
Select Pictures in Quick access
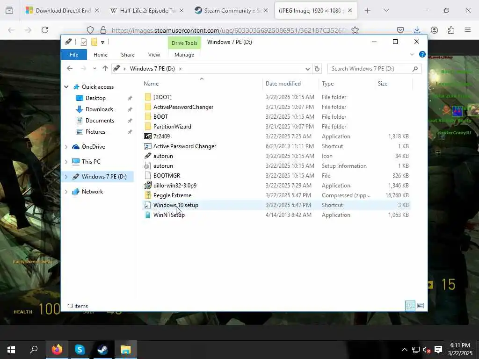95,132
